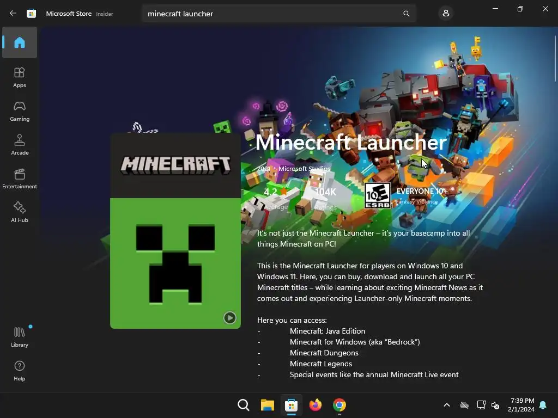Launch Firefox from taskbar
The width and height of the screenshot is (558, 418).
tap(316, 405)
